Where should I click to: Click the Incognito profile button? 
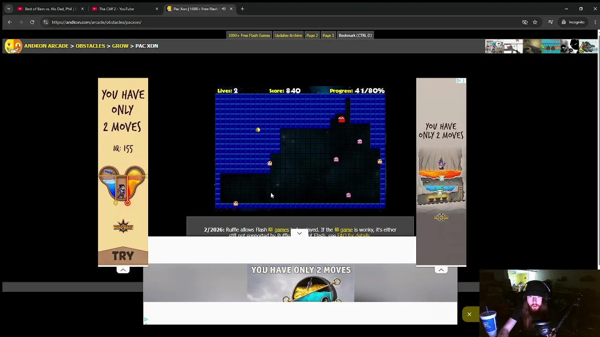pyautogui.click(x=573, y=22)
